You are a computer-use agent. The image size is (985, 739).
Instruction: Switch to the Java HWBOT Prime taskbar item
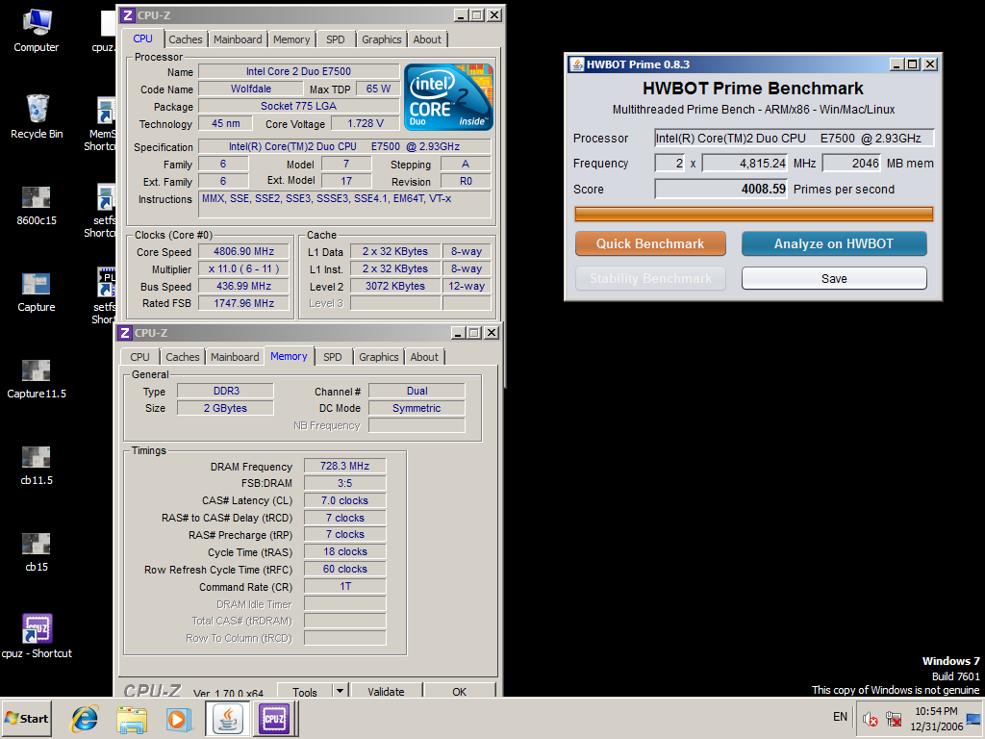point(227,718)
